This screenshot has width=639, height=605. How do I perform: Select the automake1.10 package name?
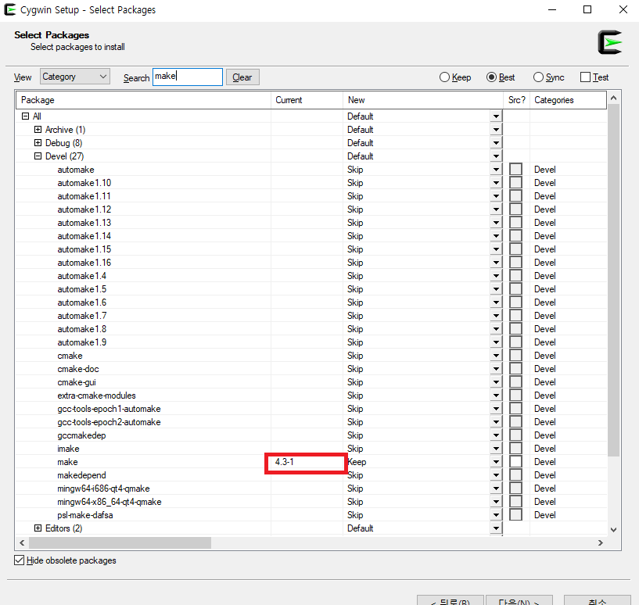(x=84, y=183)
